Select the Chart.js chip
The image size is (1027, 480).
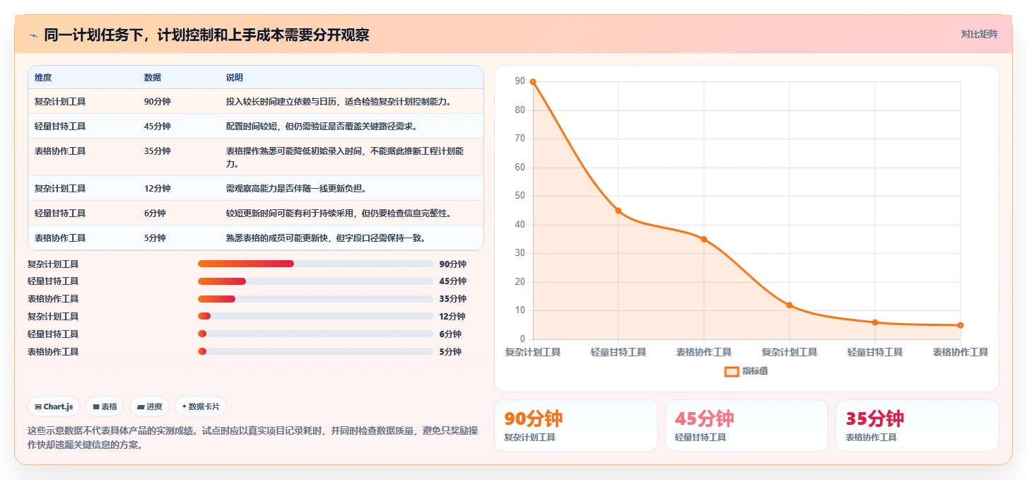(54, 406)
